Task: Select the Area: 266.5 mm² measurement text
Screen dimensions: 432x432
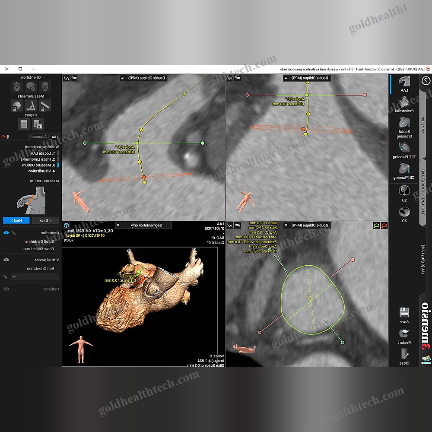Action: point(263,246)
